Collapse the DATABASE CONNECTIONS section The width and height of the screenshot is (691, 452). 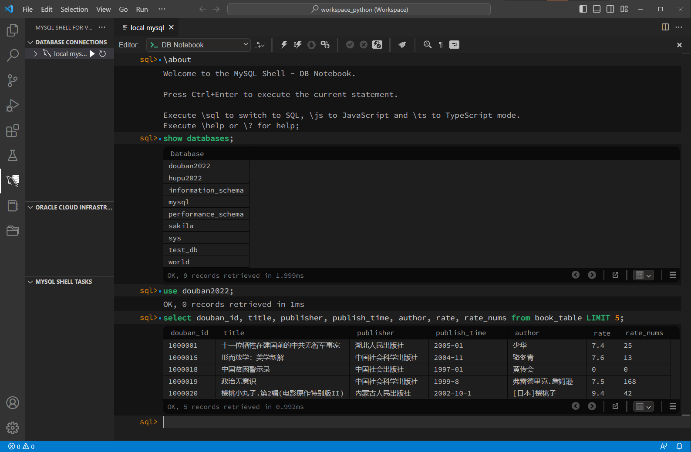click(x=67, y=42)
